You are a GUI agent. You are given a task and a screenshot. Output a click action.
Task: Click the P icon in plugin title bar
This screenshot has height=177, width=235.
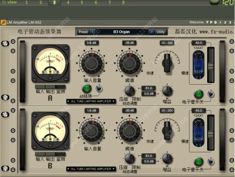[x=211, y=22]
